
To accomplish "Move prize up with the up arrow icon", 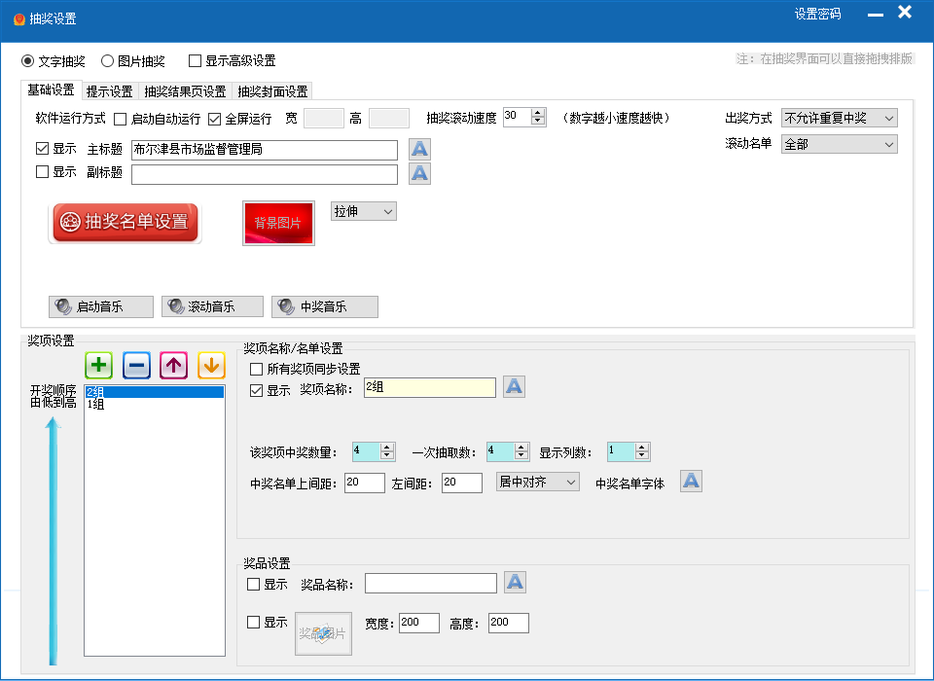I will coord(174,366).
